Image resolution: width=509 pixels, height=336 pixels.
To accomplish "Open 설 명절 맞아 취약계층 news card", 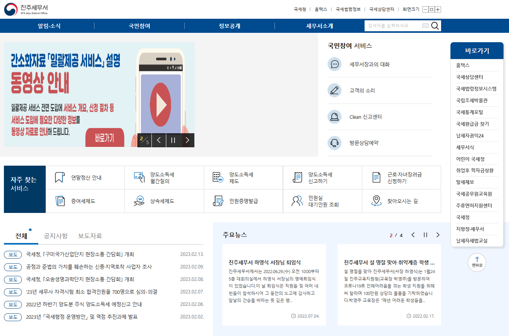I will pos(389,285).
